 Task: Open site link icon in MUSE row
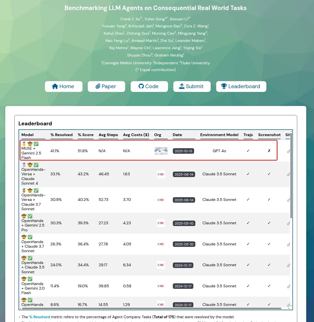[x=288, y=151]
